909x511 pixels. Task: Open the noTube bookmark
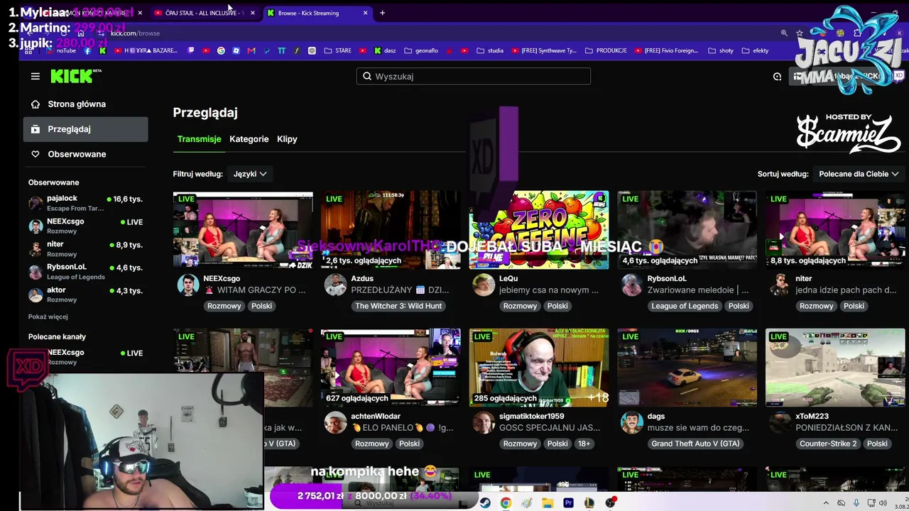click(x=61, y=50)
